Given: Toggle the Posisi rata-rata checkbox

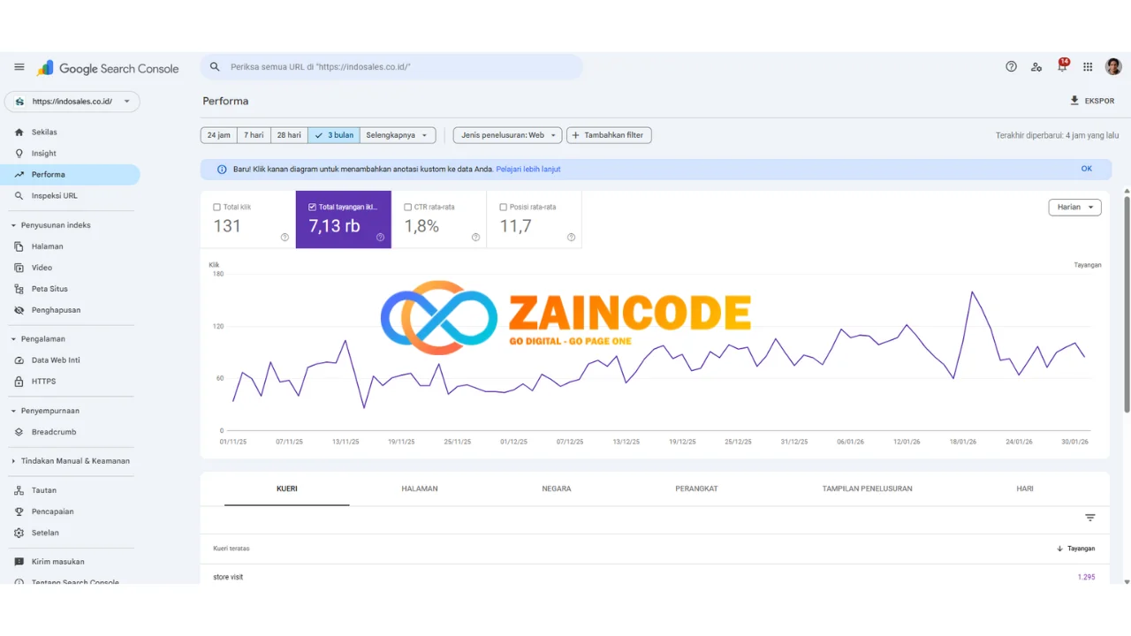Looking at the screenshot, I should [503, 208].
